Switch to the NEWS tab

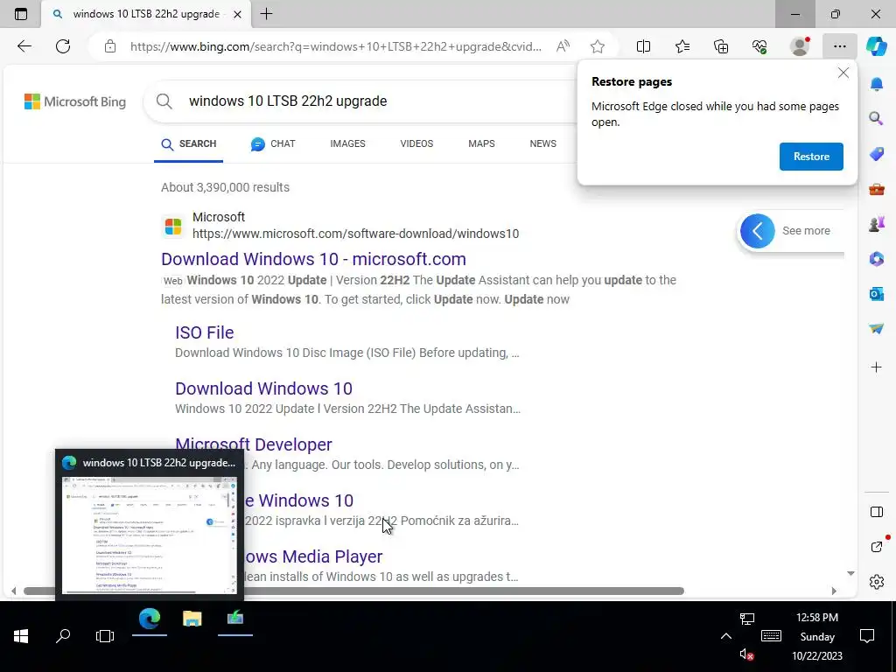click(x=542, y=144)
